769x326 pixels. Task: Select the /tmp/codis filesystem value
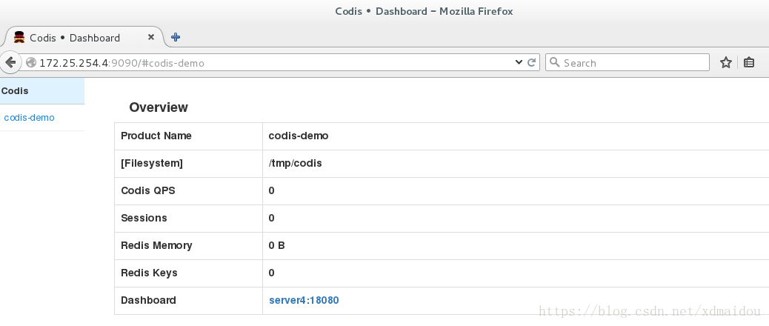(x=296, y=163)
